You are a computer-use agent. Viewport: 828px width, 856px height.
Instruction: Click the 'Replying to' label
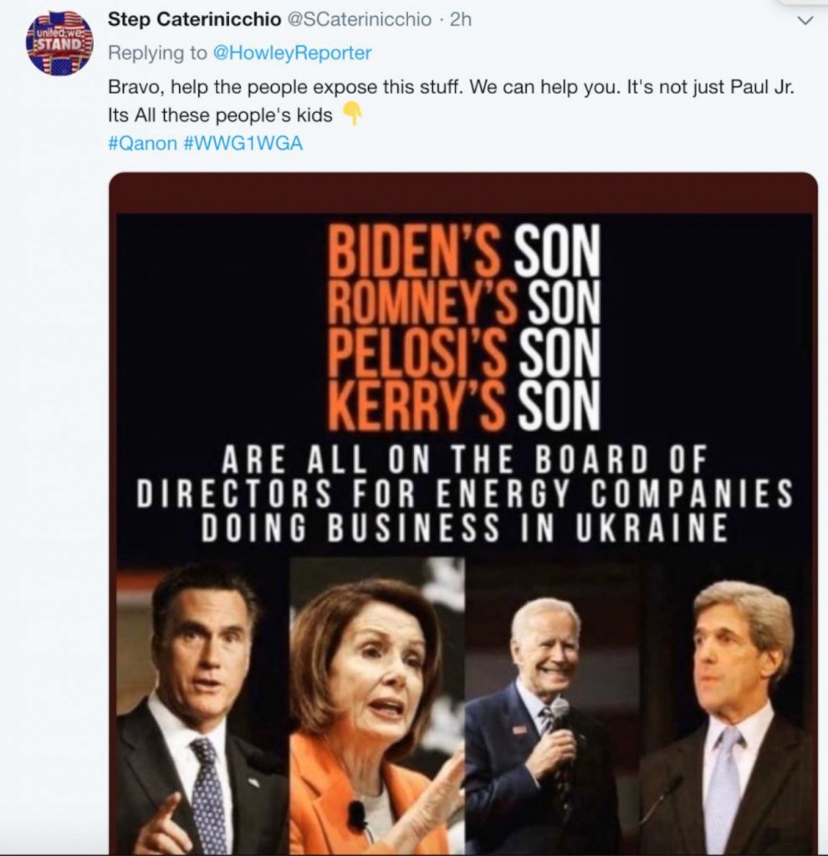click(157, 52)
